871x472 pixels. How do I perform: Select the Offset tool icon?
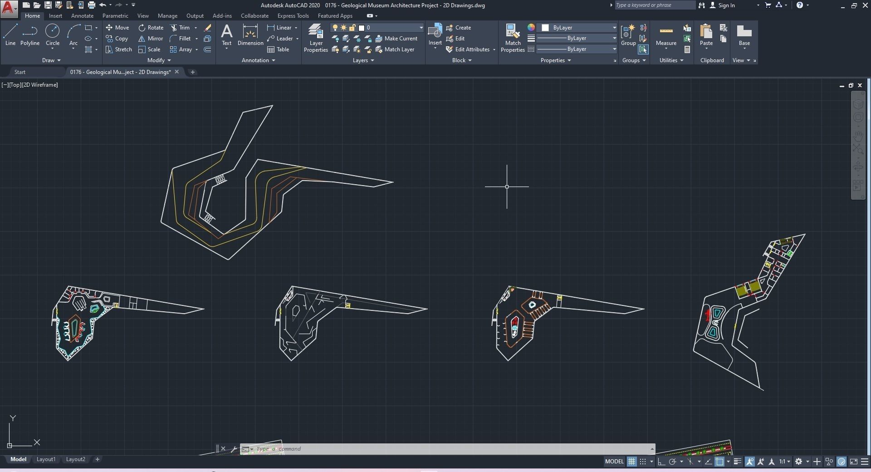[207, 49]
